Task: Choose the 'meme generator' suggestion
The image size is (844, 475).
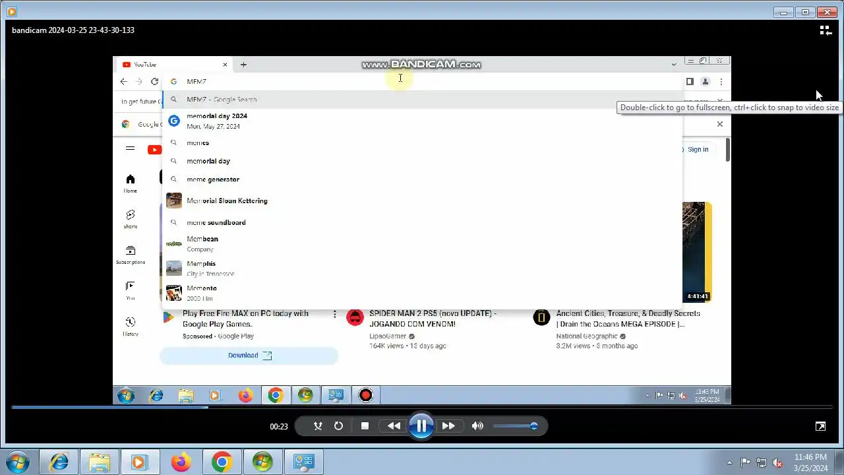Action: click(422, 179)
